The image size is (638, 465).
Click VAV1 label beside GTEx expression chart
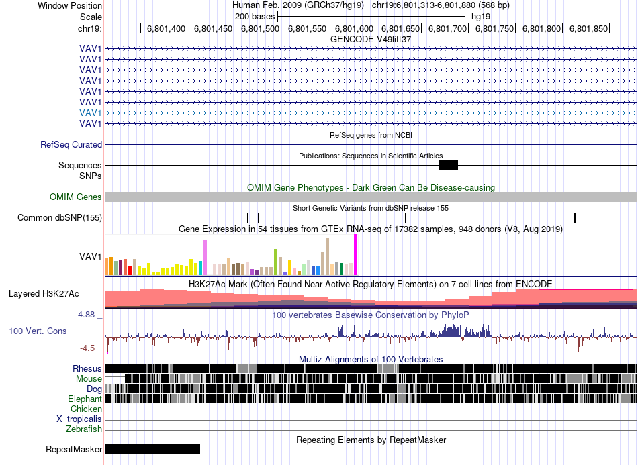pyautogui.click(x=91, y=256)
